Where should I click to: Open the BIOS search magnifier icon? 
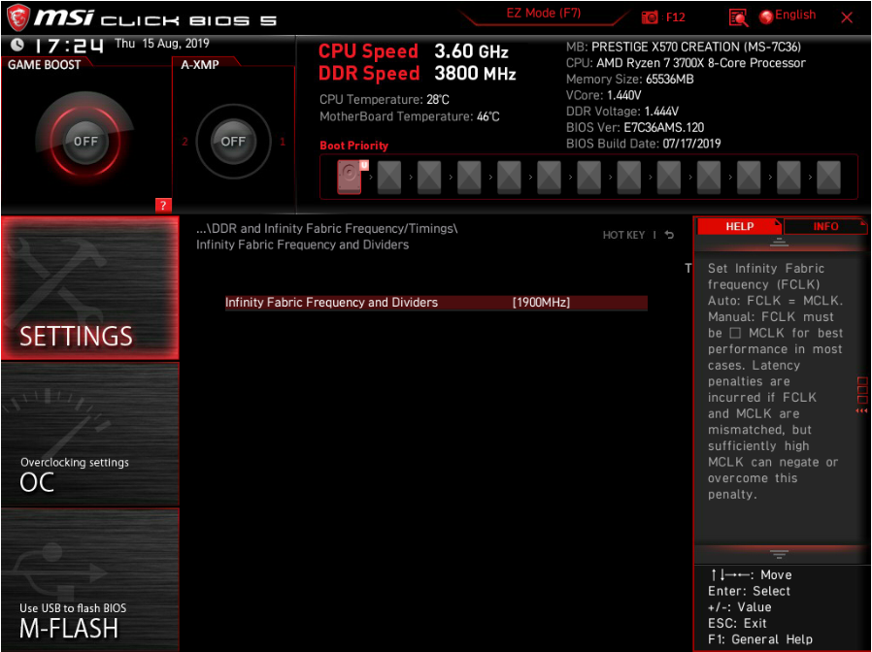738,17
